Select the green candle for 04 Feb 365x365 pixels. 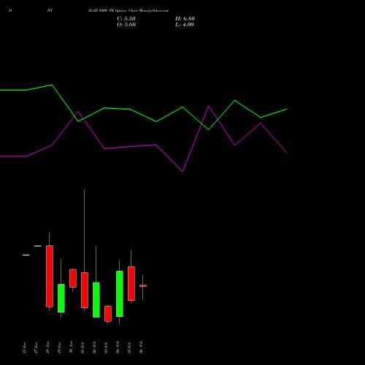coord(120,293)
